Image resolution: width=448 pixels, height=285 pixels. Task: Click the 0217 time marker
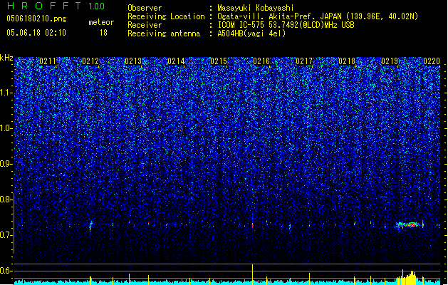point(304,61)
